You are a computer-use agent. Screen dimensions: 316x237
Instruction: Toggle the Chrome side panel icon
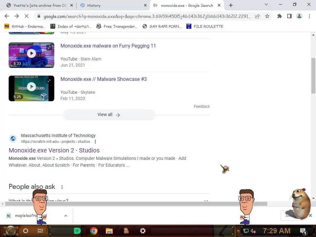click(289, 16)
